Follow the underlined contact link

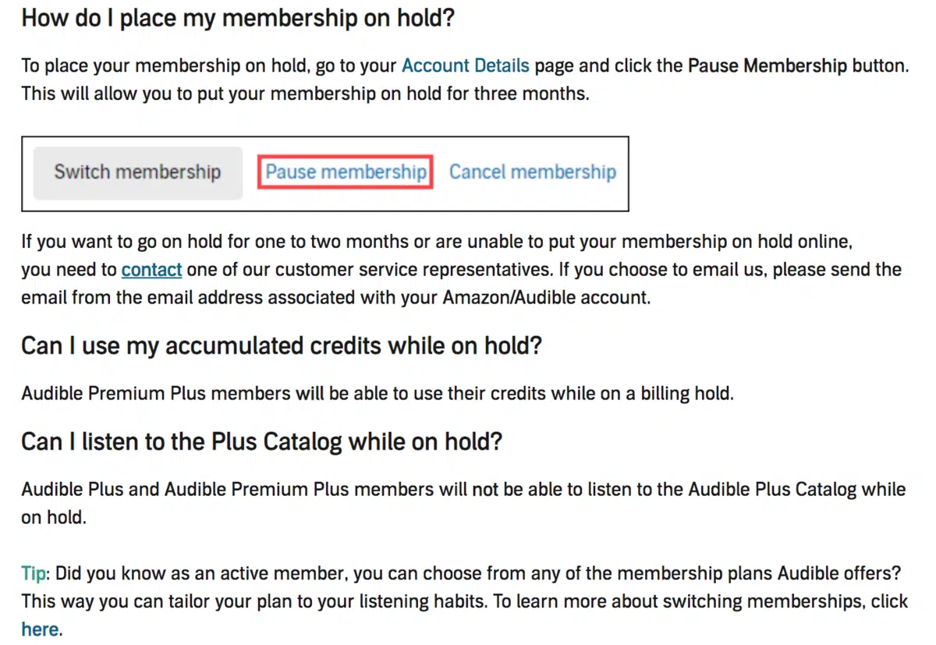[x=151, y=270]
